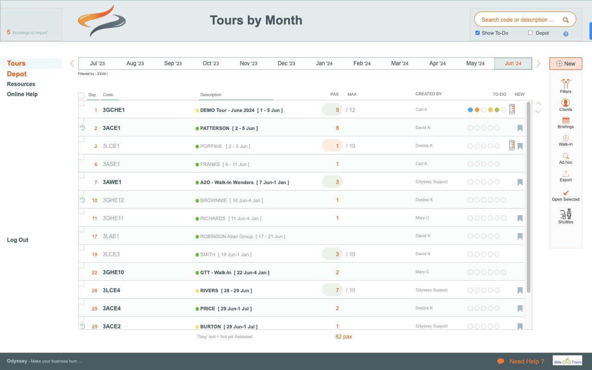Click the Log Out link
592x370 pixels.
[x=18, y=240]
